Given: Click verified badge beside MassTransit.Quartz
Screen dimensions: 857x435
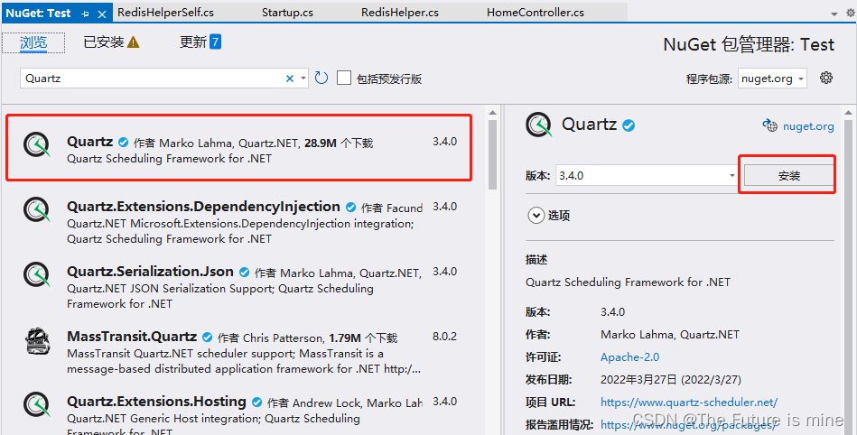Looking at the screenshot, I should click(x=207, y=338).
